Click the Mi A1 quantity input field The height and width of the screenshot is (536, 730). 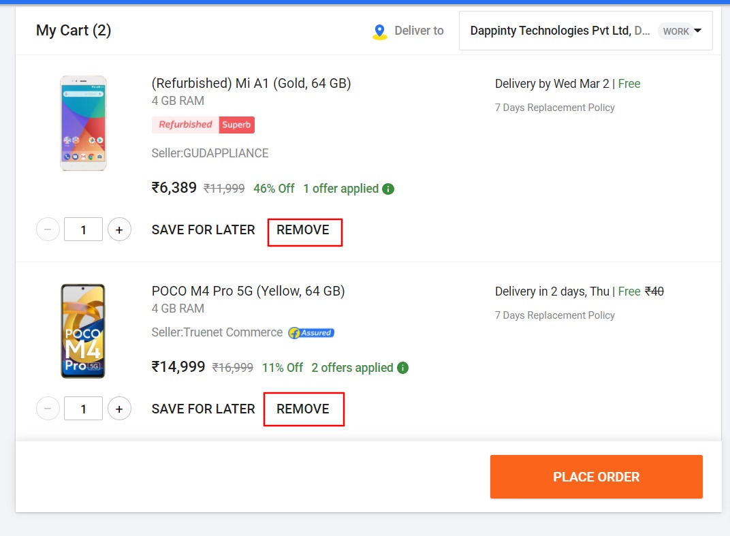click(83, 230)
